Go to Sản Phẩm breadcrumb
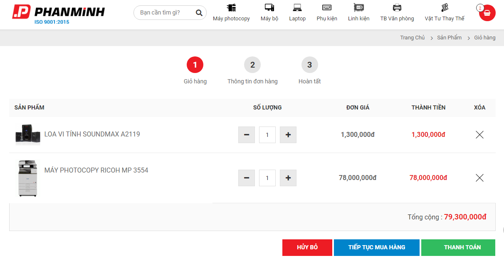This screenshot has width=504, height=258. pyautogui.click(x=449, y=38)
